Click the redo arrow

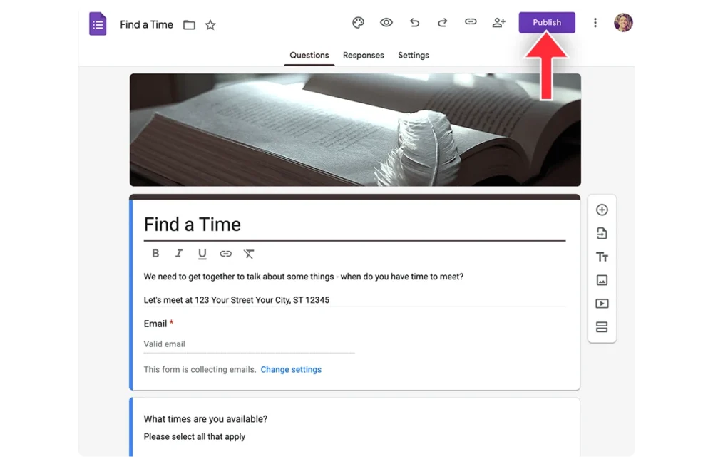coord(442,23)
